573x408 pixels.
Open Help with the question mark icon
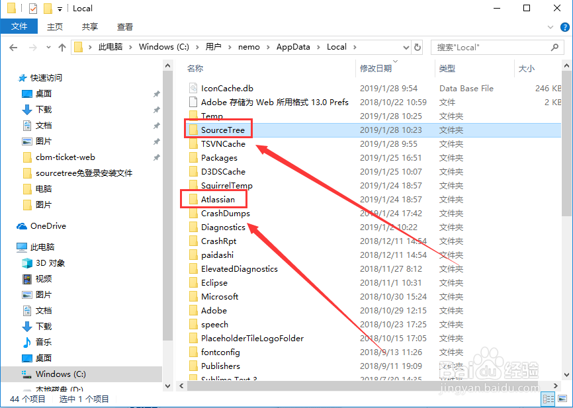[564, 27]
